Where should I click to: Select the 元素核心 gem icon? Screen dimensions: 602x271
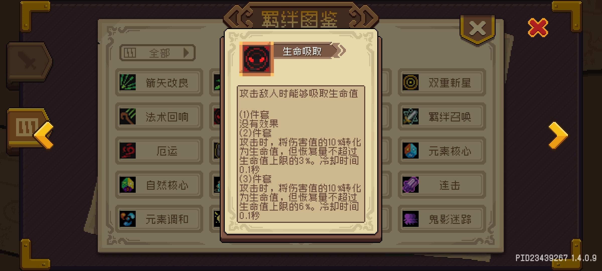[411, 151]
